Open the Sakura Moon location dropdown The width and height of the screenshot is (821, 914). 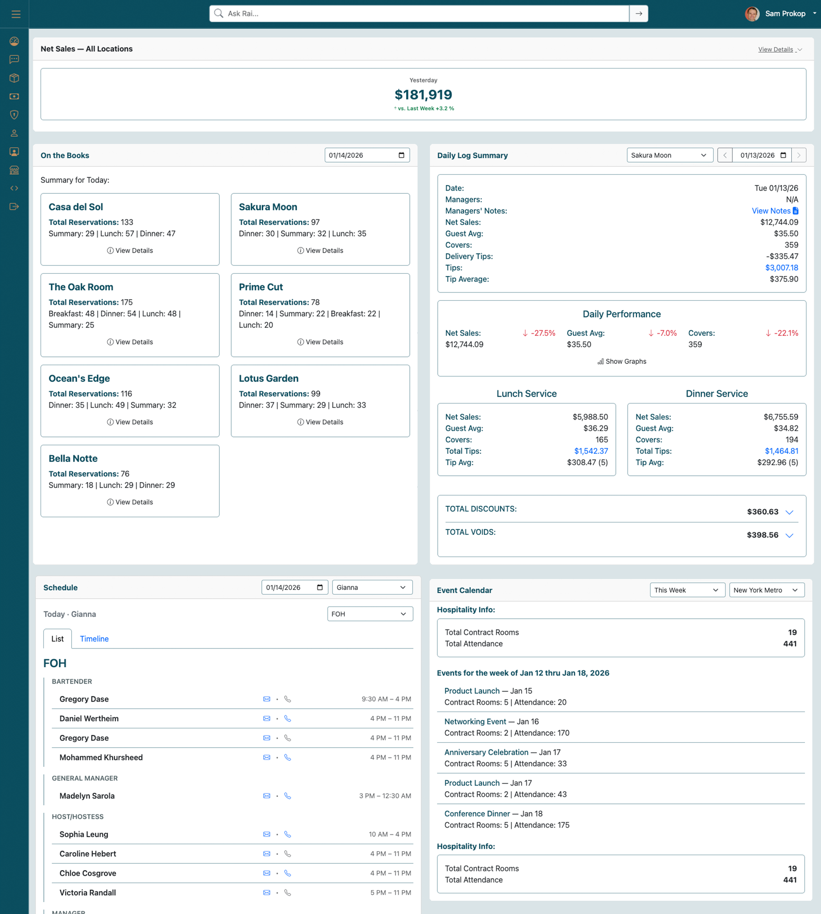pyautogui.click(x=669, y=155)
